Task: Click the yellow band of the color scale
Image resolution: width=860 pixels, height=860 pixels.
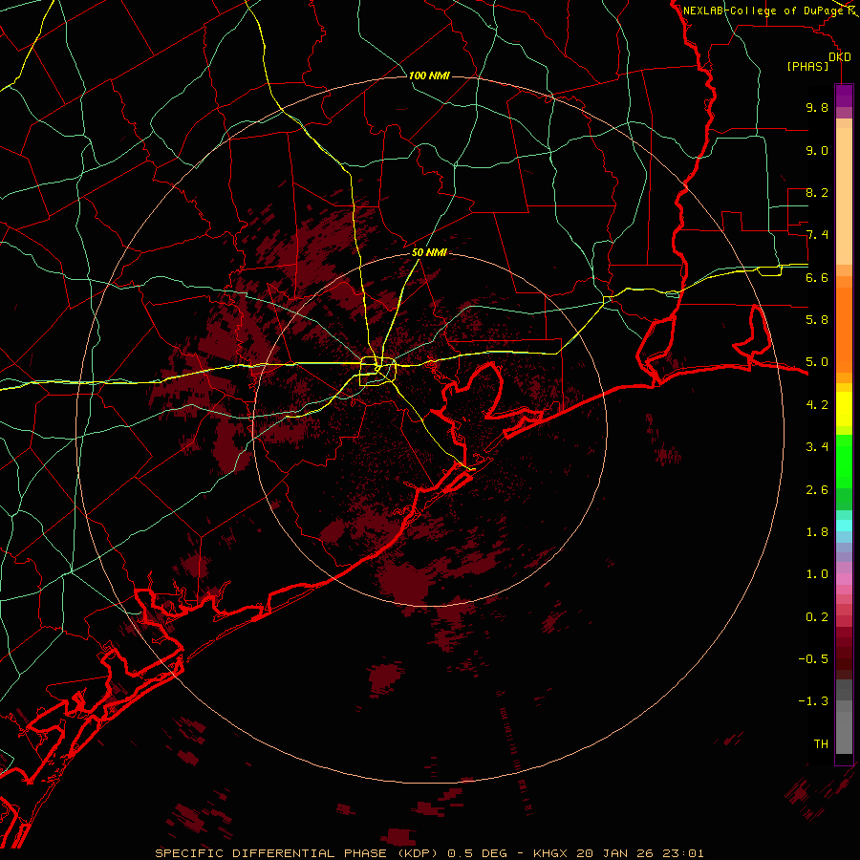Action: (844, 409)
